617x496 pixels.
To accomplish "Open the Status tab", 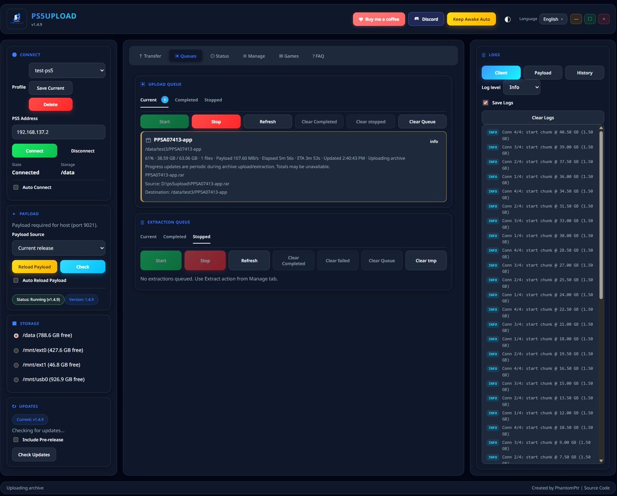I will click(x=220, y=56).
